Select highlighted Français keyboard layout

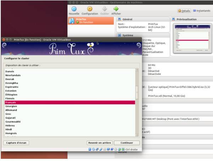(70, 102)
